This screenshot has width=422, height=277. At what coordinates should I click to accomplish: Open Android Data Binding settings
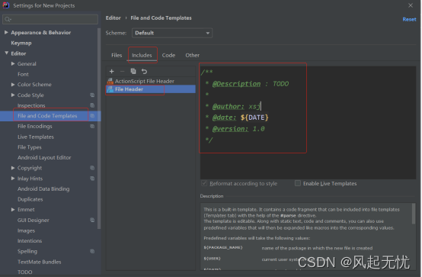[43, 188]
